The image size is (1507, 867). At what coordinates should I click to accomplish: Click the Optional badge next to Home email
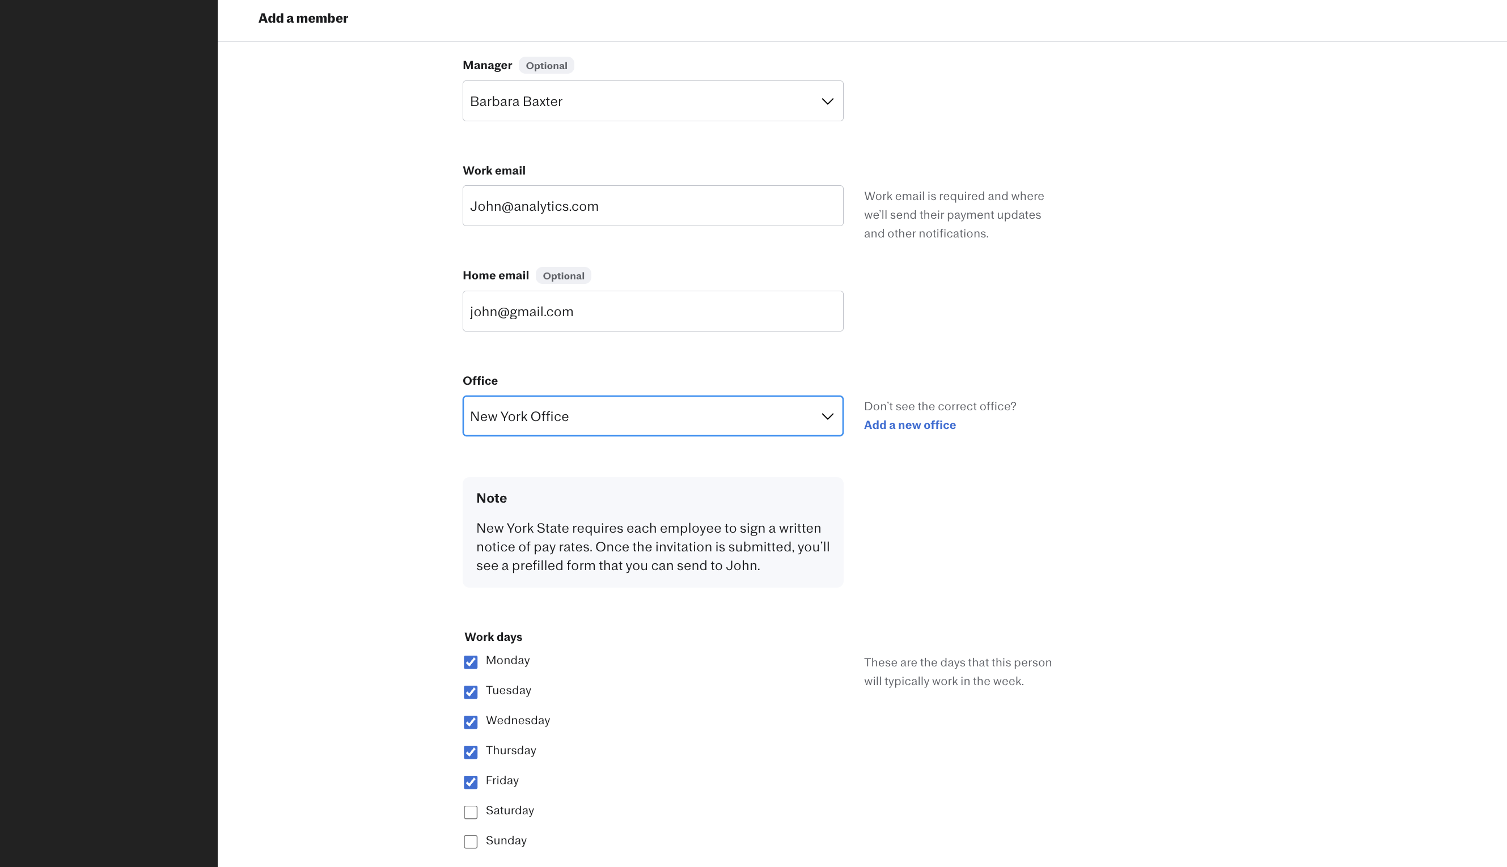[x=563, y=276]
